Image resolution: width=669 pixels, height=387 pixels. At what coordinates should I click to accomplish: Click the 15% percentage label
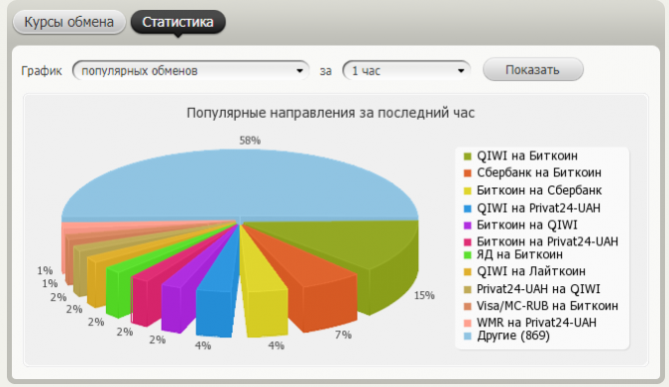tap(424, 295)
